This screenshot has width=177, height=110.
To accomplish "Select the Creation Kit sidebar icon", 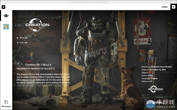I will click(x=6, y=16).
